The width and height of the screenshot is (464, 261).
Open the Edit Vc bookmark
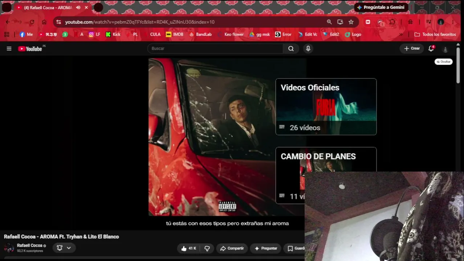click(x=308, y=34)
